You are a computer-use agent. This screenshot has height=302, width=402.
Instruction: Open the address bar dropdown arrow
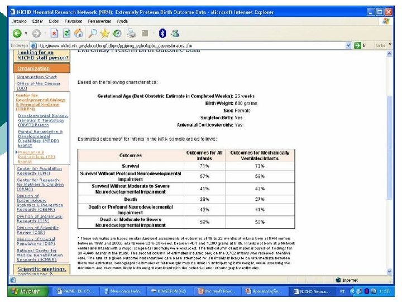348,45
